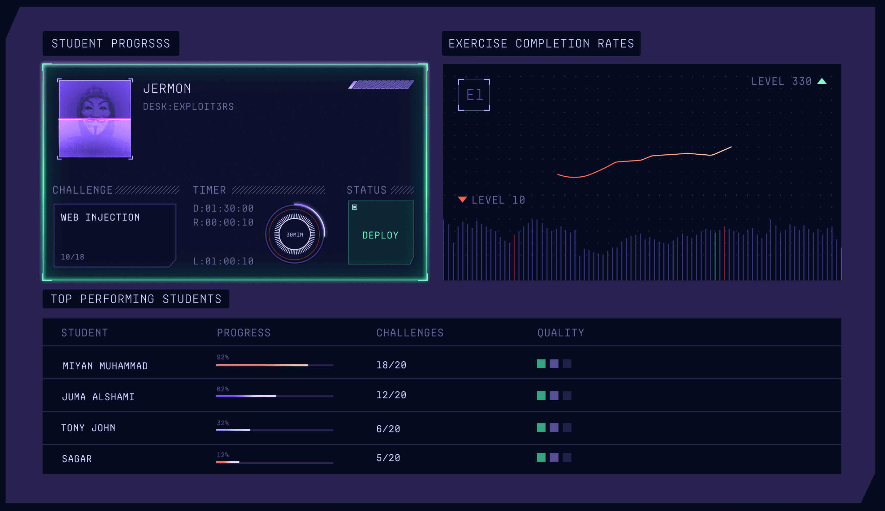
Task: Click the red Level 10 down triangle
Action: pos(462,199)
